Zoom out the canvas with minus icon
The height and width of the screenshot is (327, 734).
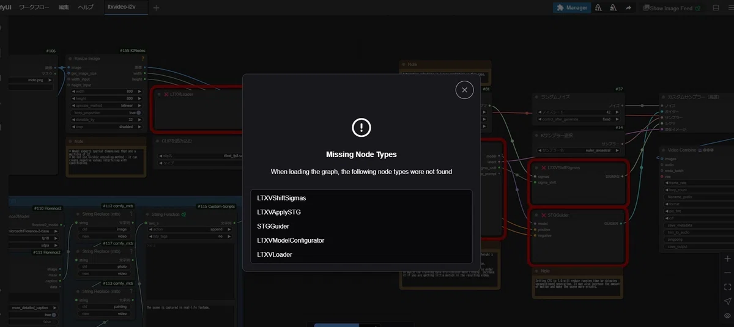tap(727, 273)
